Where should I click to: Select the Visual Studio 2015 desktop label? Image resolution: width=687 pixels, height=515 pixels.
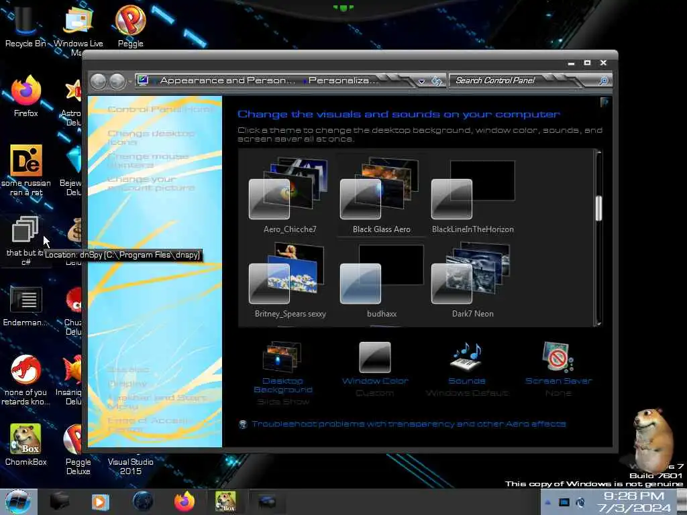131,467
